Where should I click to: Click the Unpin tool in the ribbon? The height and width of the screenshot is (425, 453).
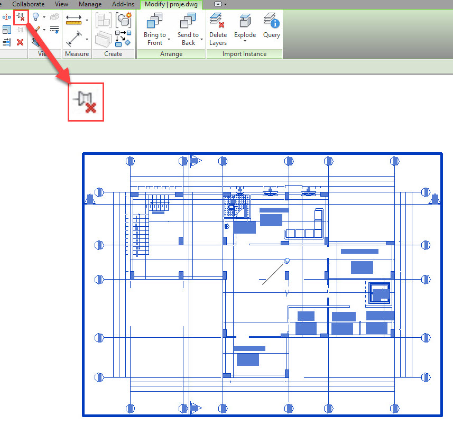click(21, 17)
